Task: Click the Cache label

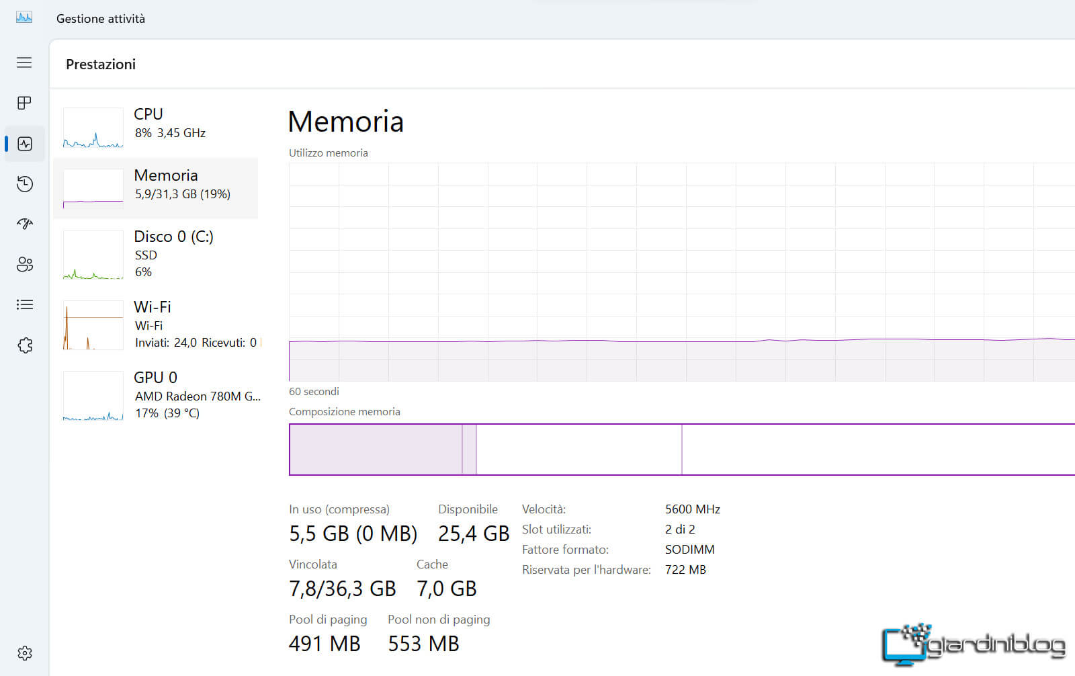Action: (432, 564)
